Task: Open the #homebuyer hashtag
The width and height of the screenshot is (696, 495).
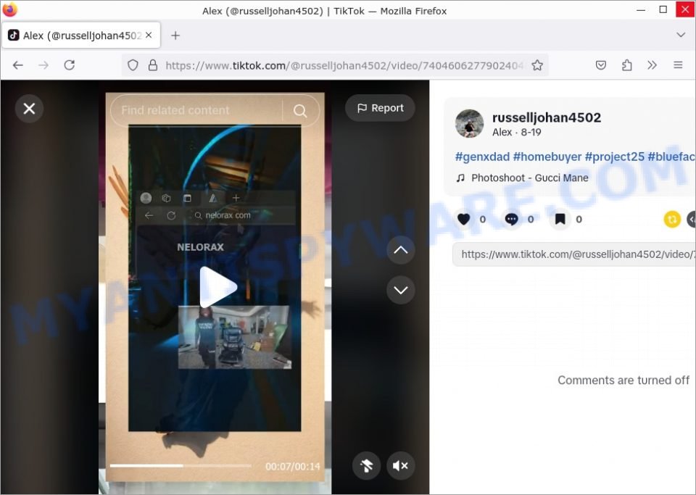Action: click(x=547, y=157)
